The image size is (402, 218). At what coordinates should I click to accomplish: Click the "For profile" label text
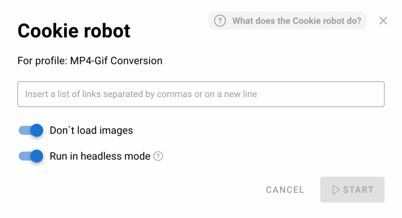click(x=42, y=61)
